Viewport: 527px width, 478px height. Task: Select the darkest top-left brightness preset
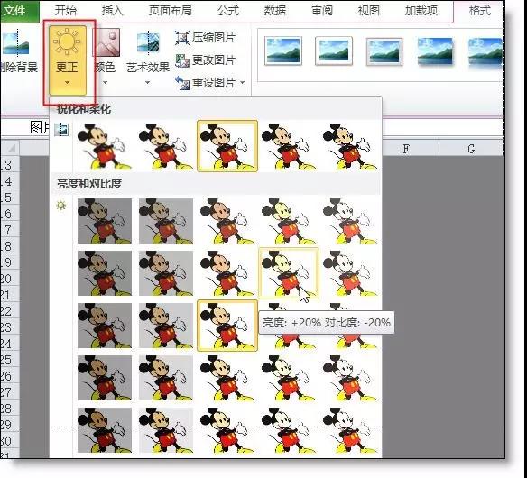tap(105, 221)
